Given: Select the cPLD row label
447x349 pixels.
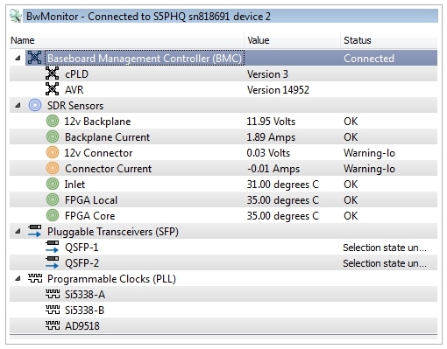Looking at the screenshot, I should [76, 74].
